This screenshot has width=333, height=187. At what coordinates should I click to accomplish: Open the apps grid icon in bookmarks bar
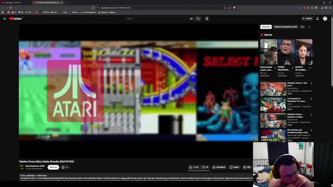(3, 12)
